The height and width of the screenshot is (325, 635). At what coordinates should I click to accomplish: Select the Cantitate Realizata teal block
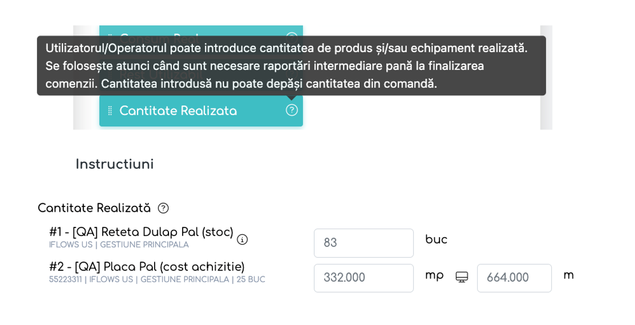[x=201, y=111]
